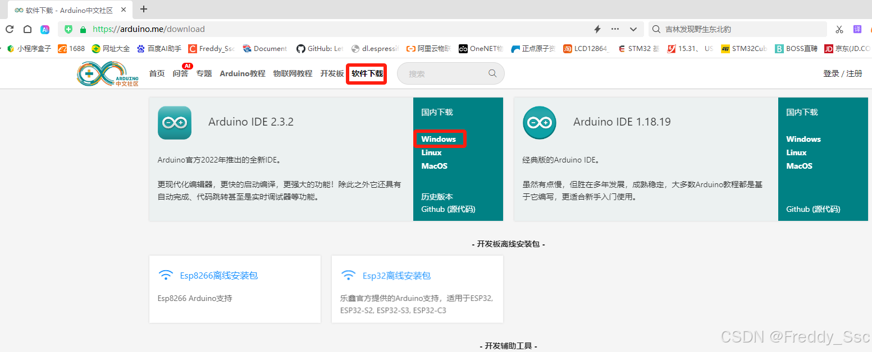Click the 登录 link at top right
872x352 pixels.
tap(830, 73)
